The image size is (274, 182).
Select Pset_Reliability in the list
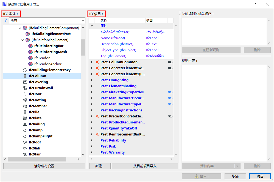tap(113, 140)
